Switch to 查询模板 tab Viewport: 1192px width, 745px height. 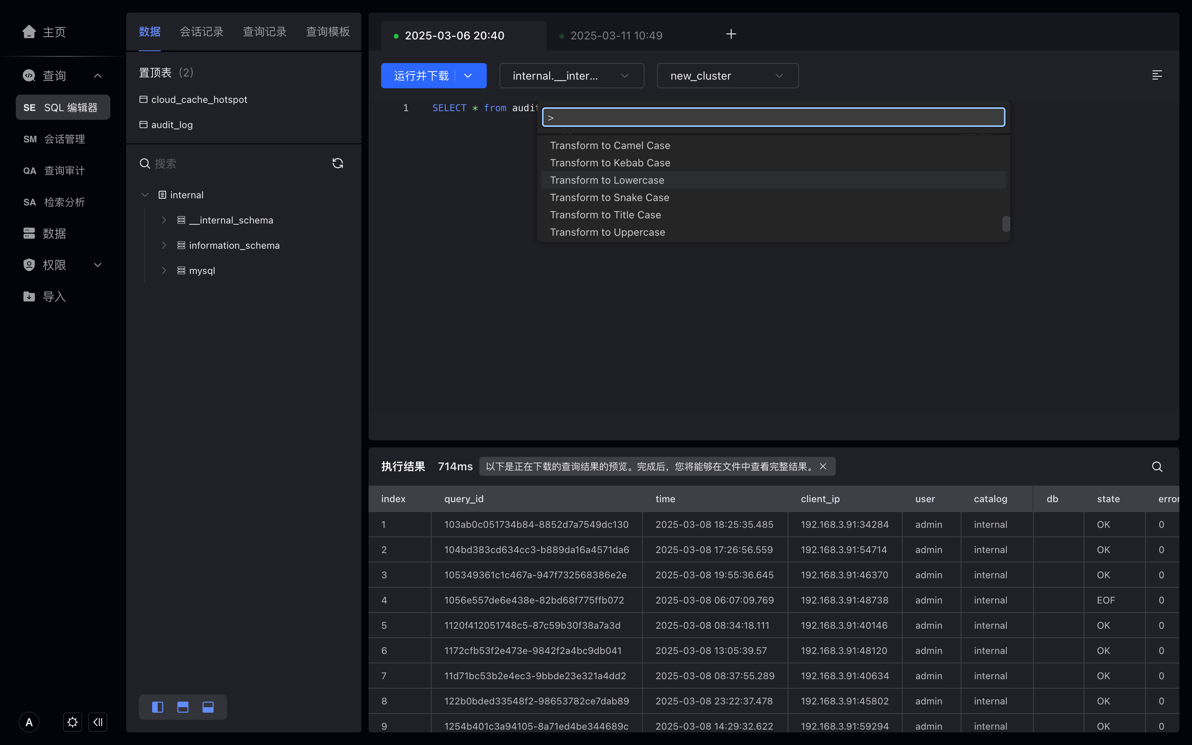[x=328, y=32]
